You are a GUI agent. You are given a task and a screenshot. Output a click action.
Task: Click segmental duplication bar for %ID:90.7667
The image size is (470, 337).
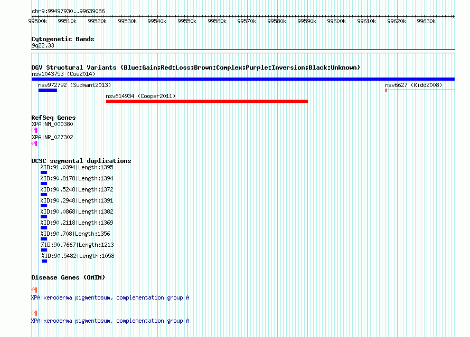pos(44,250)
